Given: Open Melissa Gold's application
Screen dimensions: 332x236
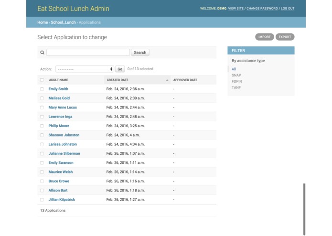Looking at the screenshot, I should click(59, 98).
